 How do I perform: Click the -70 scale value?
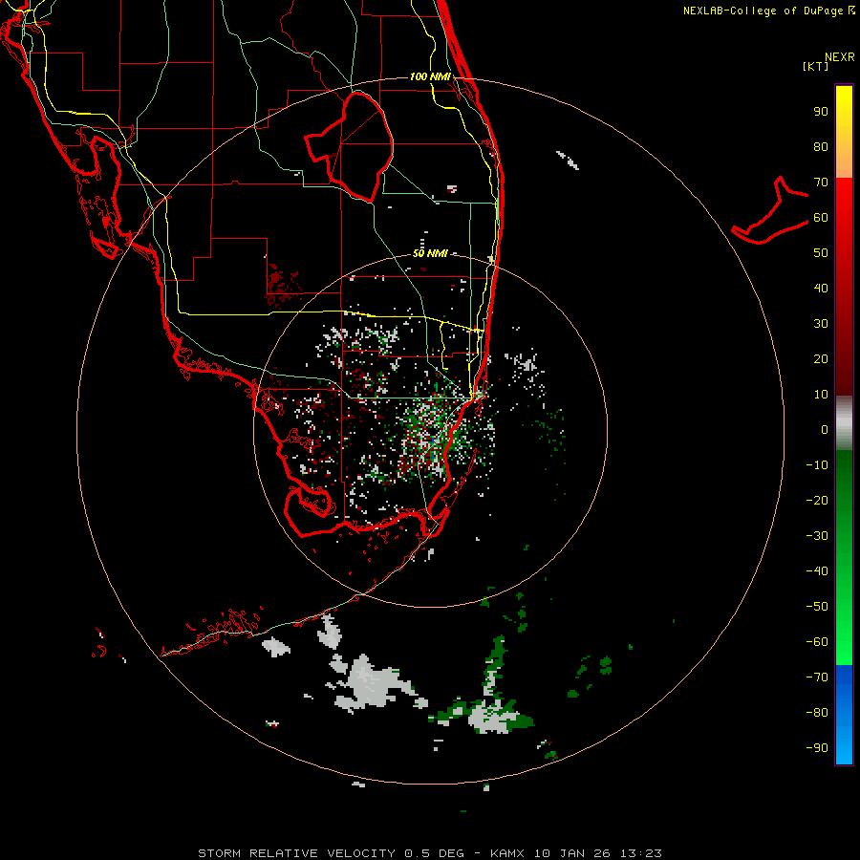point(817,677)
